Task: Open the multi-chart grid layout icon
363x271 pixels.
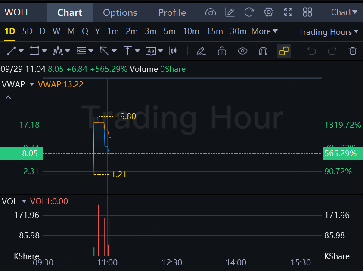Action: coord(307,12)
